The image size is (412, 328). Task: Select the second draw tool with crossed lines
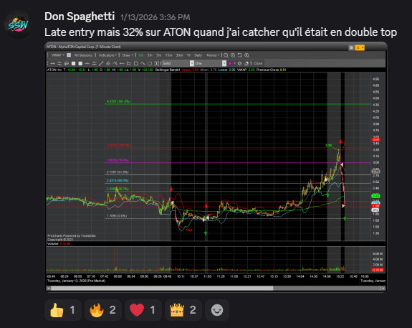point(59,63)
